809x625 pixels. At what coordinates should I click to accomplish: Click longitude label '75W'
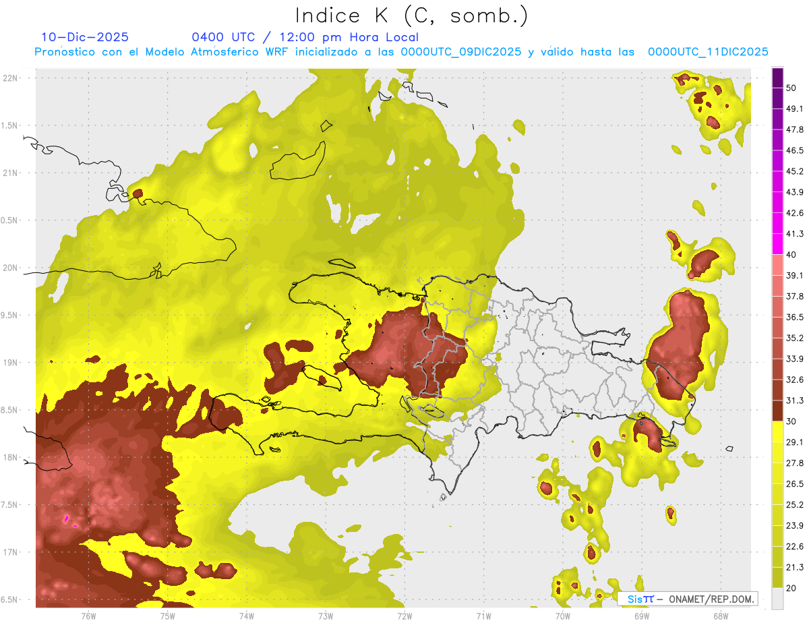click(167, 616)
